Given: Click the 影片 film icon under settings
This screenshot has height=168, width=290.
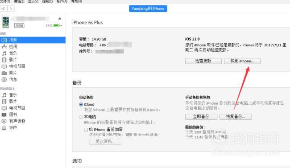Looking at the screenshot, I should [x=4, y=60].
